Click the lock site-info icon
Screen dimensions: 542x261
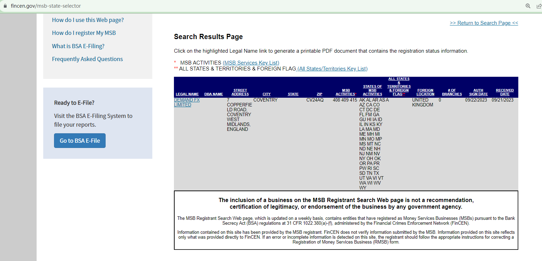5,6
